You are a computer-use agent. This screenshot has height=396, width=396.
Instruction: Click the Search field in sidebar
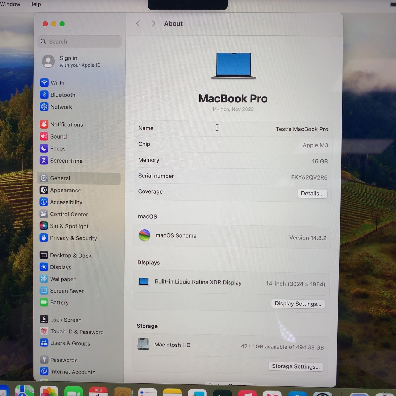coord(79,42)
